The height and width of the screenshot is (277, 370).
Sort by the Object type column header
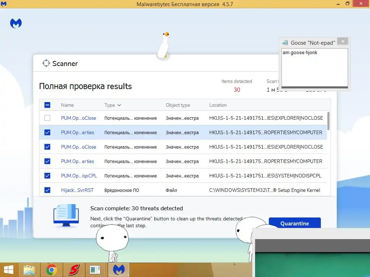click(x=178, y=105)
